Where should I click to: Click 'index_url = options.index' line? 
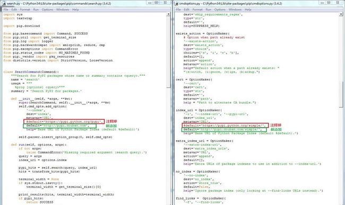pos(42,160)
